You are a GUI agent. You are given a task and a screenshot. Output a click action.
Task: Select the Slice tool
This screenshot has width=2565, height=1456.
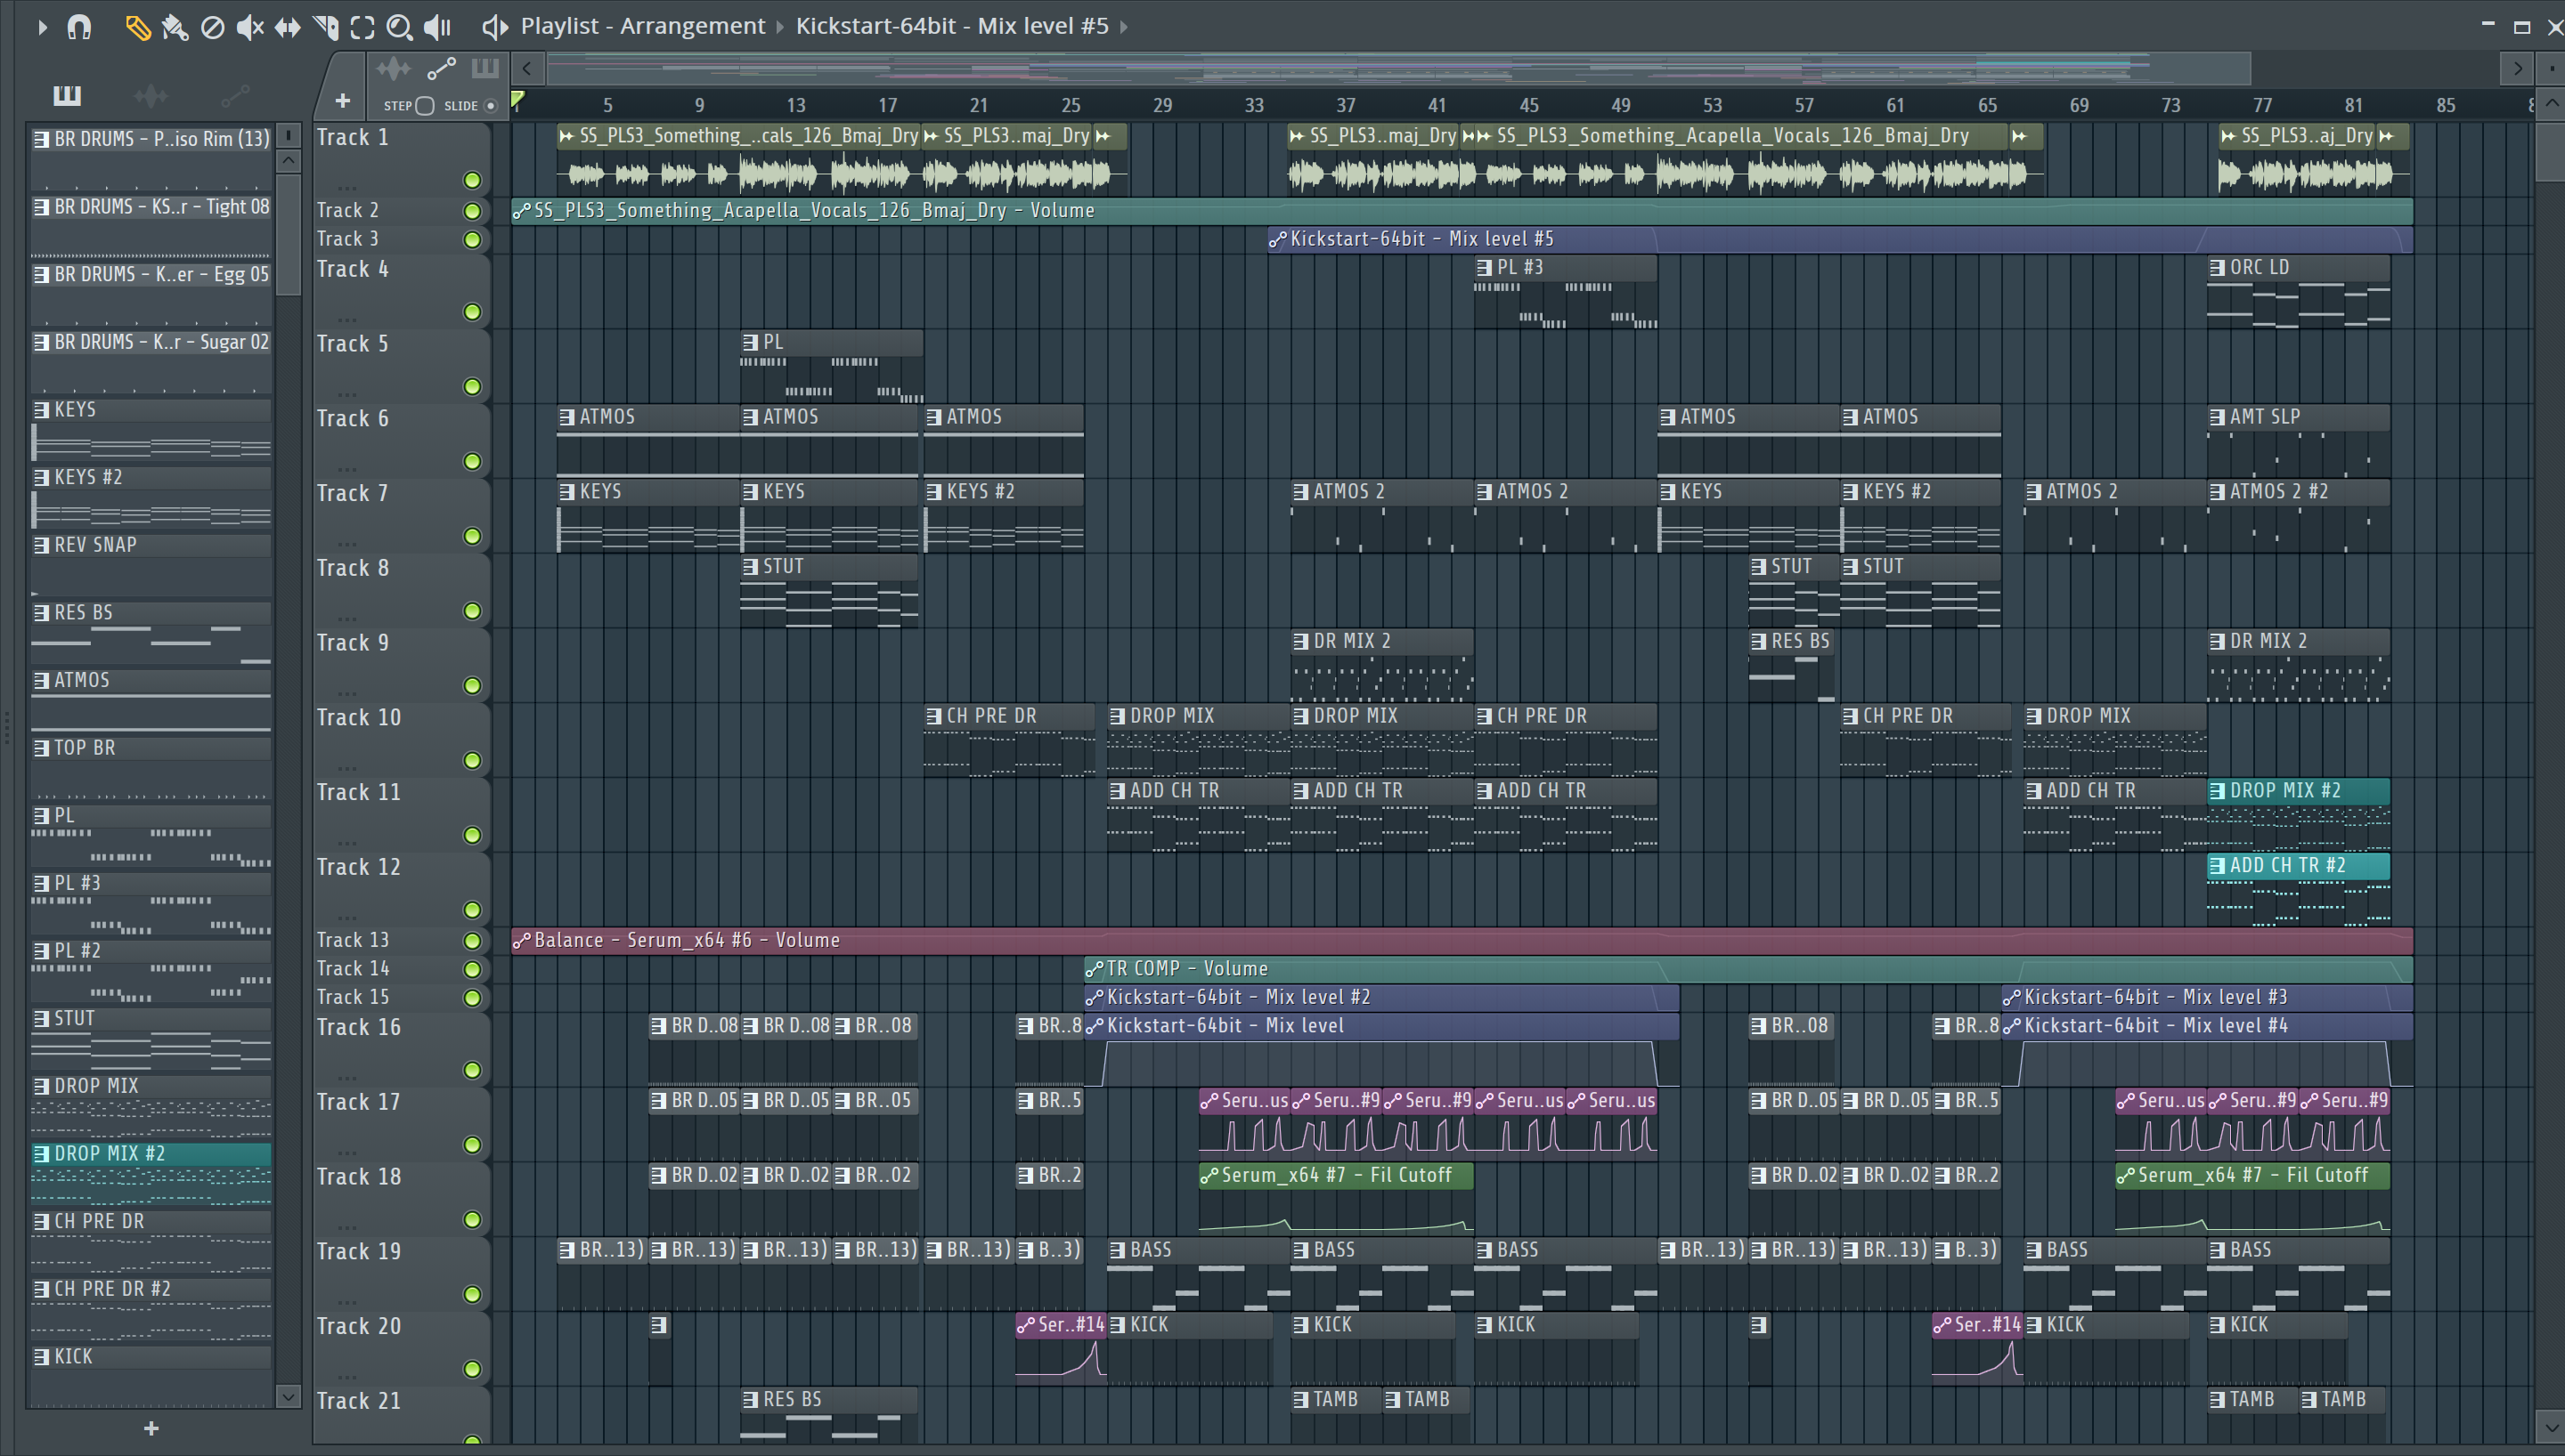click(325, 27)
